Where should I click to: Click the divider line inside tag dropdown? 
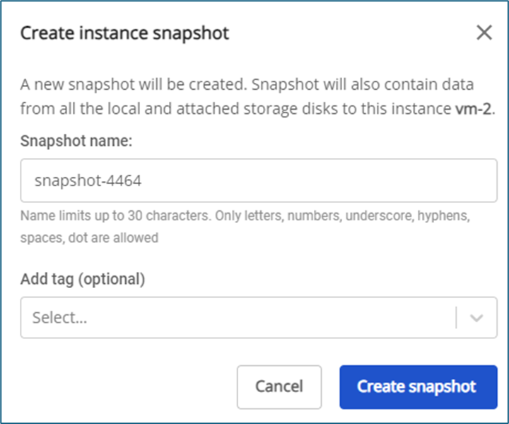[x=457, y=318]
